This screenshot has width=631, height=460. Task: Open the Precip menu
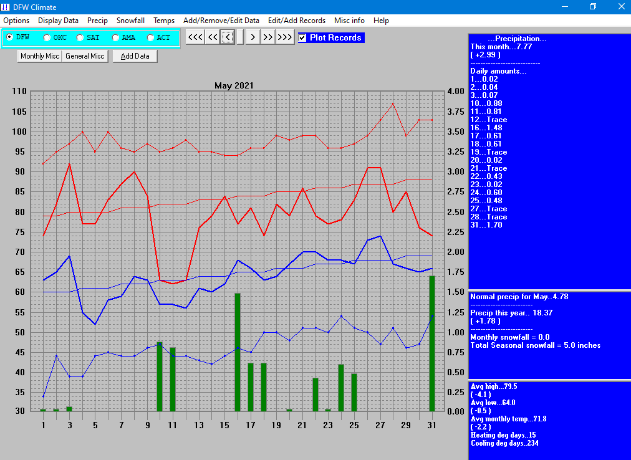[x=97, y=21]
